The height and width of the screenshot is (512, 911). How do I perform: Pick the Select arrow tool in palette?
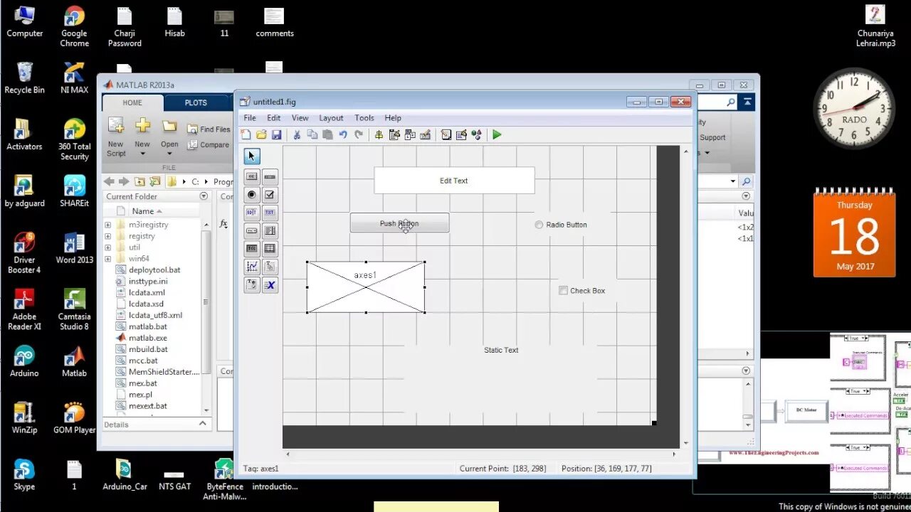[252, 156]
